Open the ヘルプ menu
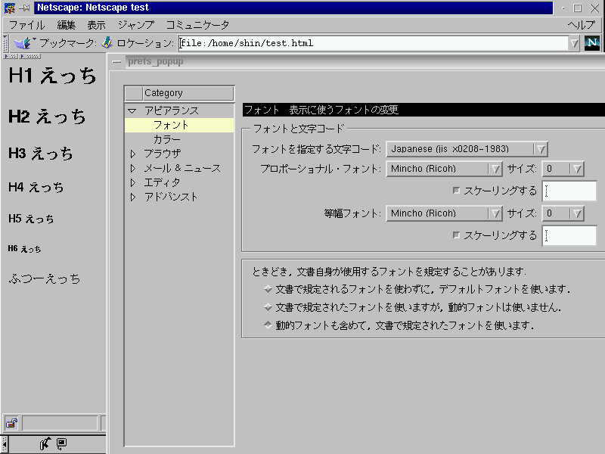605x454 pixels. pyautogui.click(x=582, y=25)
